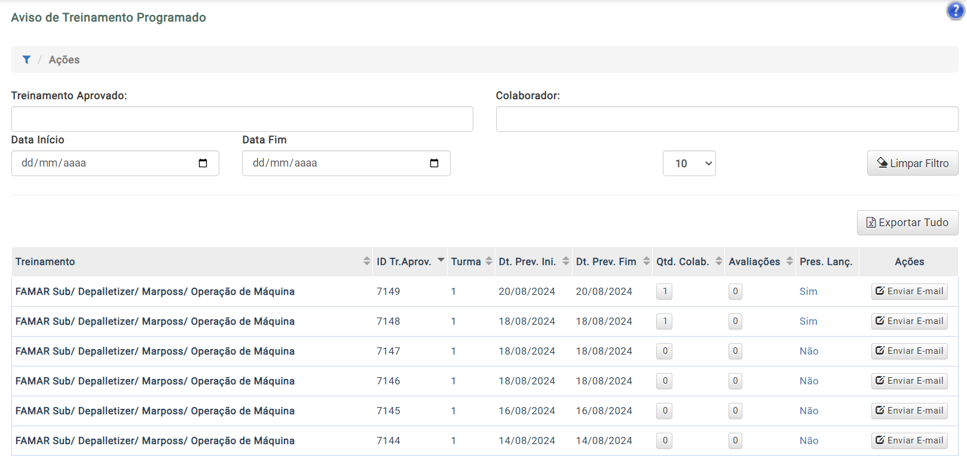
Task: Click the Ações table column header
Action: pyautogui.click(x=909, y=261)
